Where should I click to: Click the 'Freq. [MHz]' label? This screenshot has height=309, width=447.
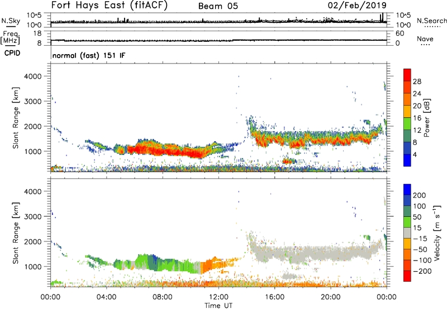10,38
